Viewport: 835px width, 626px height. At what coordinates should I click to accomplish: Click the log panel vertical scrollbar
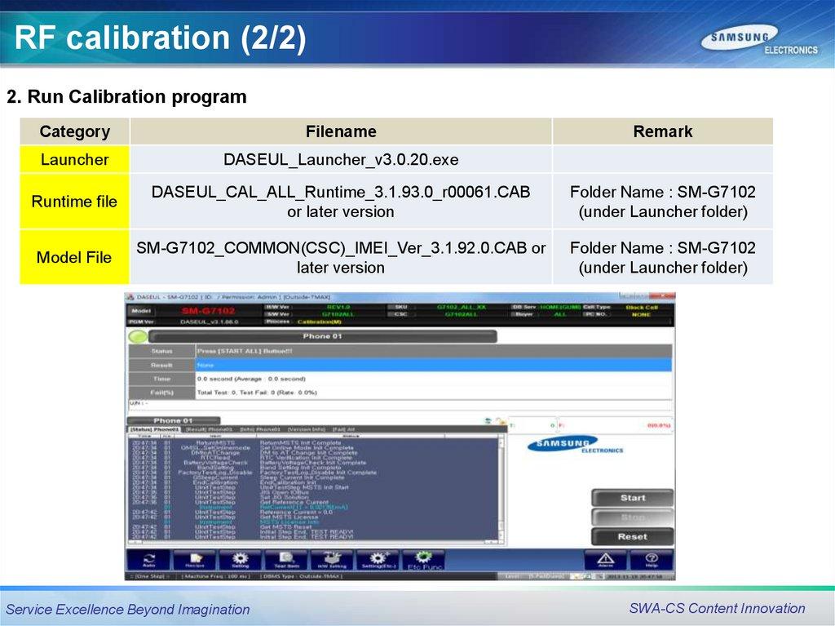tap(501, 486)
